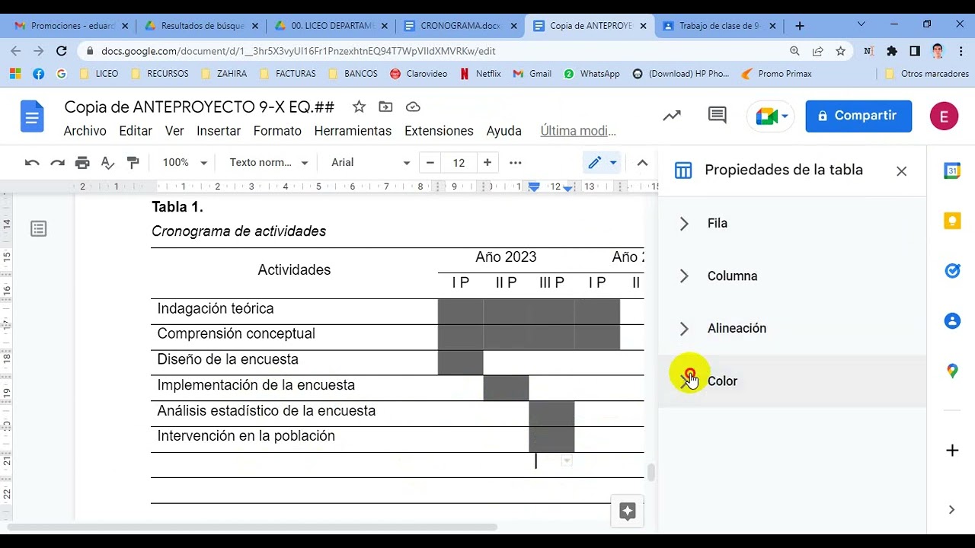975x548 pixels.
Task: Open the Ver menu
Action: point(174,131)
